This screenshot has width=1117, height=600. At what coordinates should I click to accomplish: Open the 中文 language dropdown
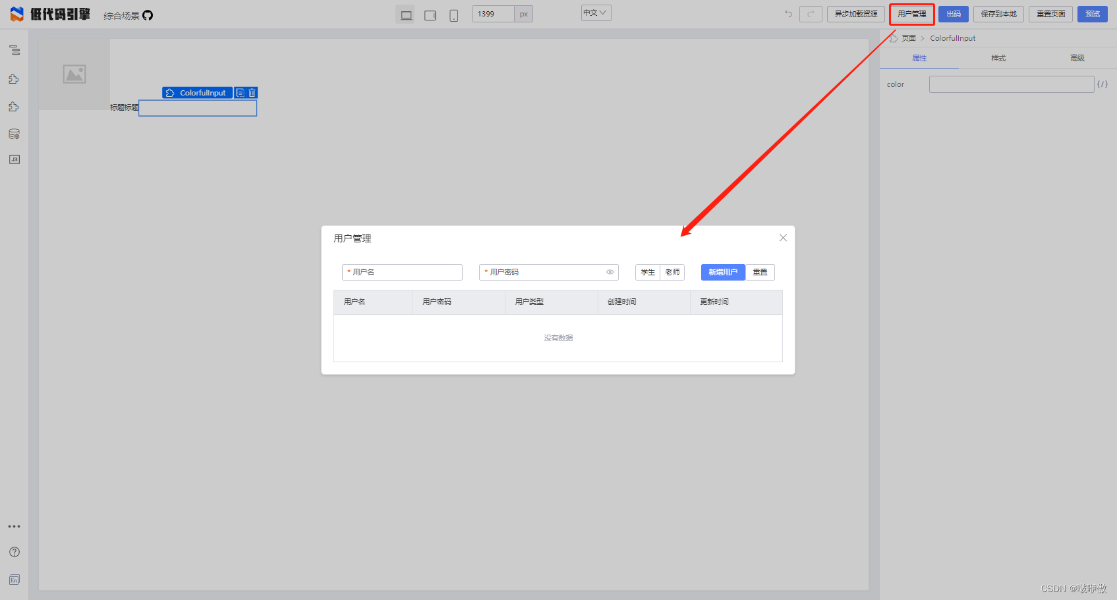pyautogui.click(x=596, y=13)
